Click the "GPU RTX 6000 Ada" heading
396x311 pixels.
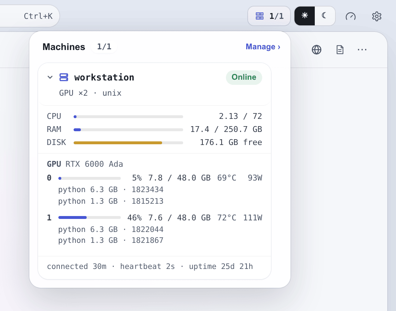coord(85,164)
